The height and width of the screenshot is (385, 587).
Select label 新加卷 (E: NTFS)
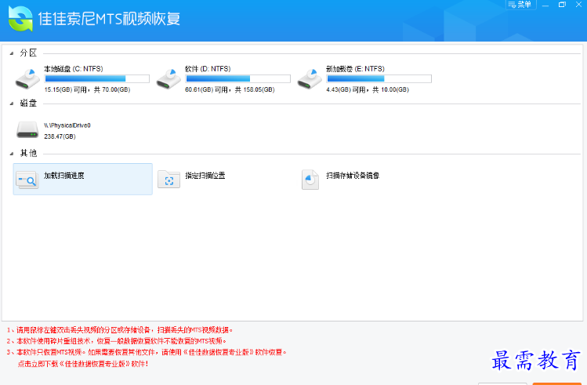coord(355,69)
